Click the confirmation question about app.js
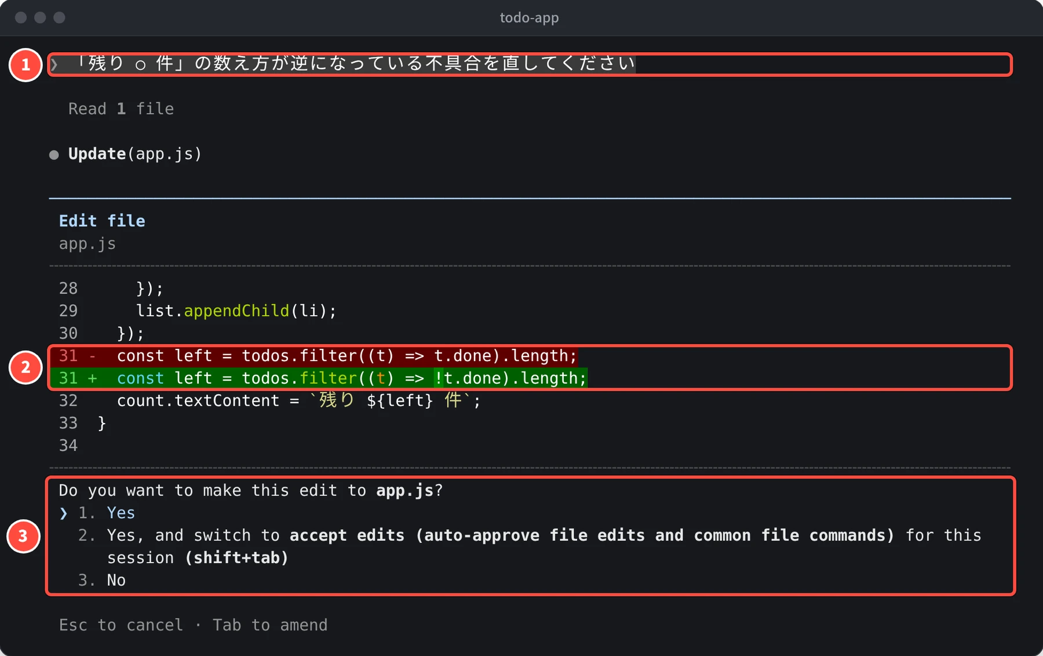 [251, 490]
